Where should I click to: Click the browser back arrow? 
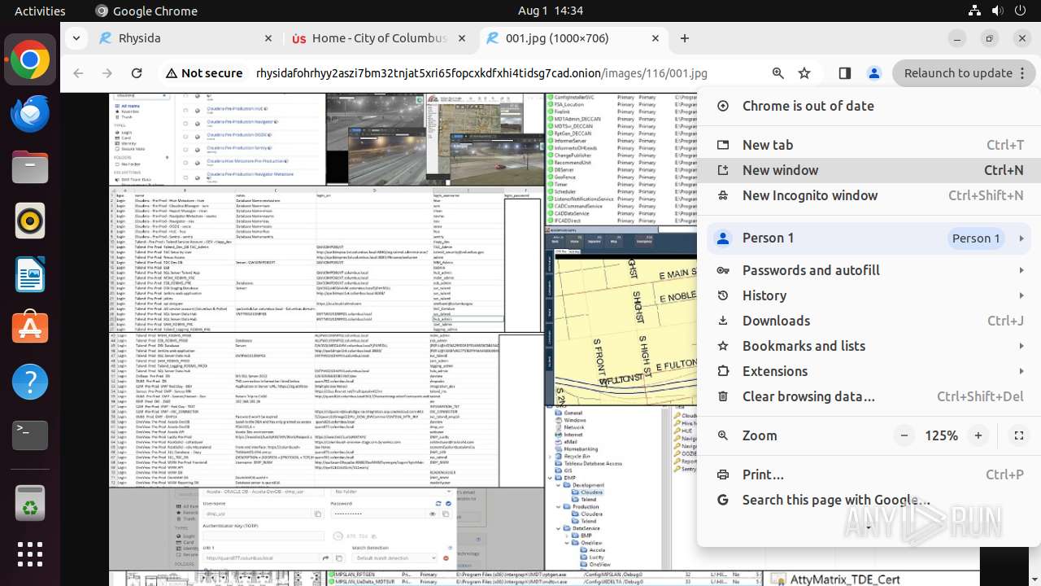(x=78, y=73)
